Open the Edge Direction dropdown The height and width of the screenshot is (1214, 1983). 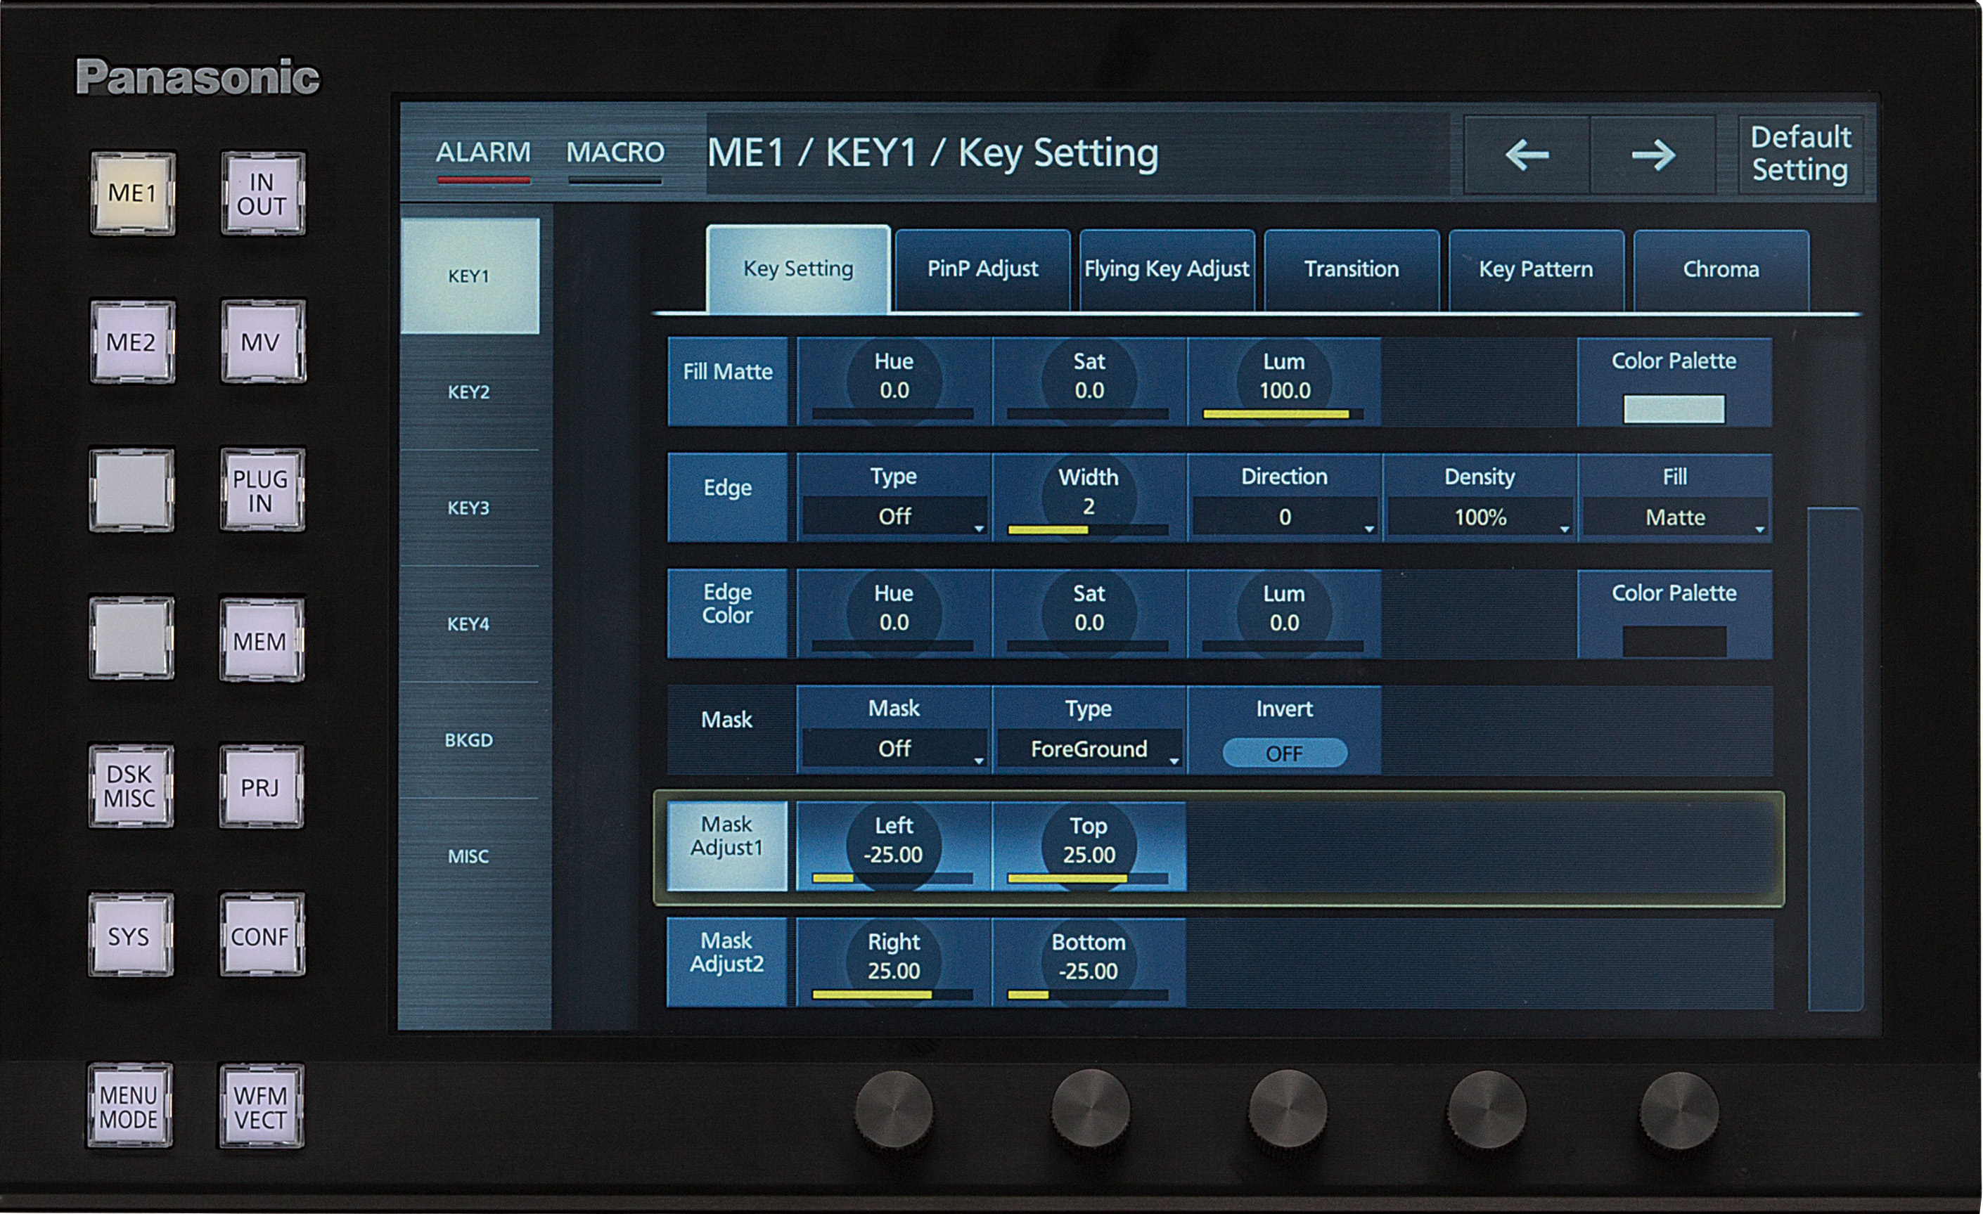[1285, 516]
